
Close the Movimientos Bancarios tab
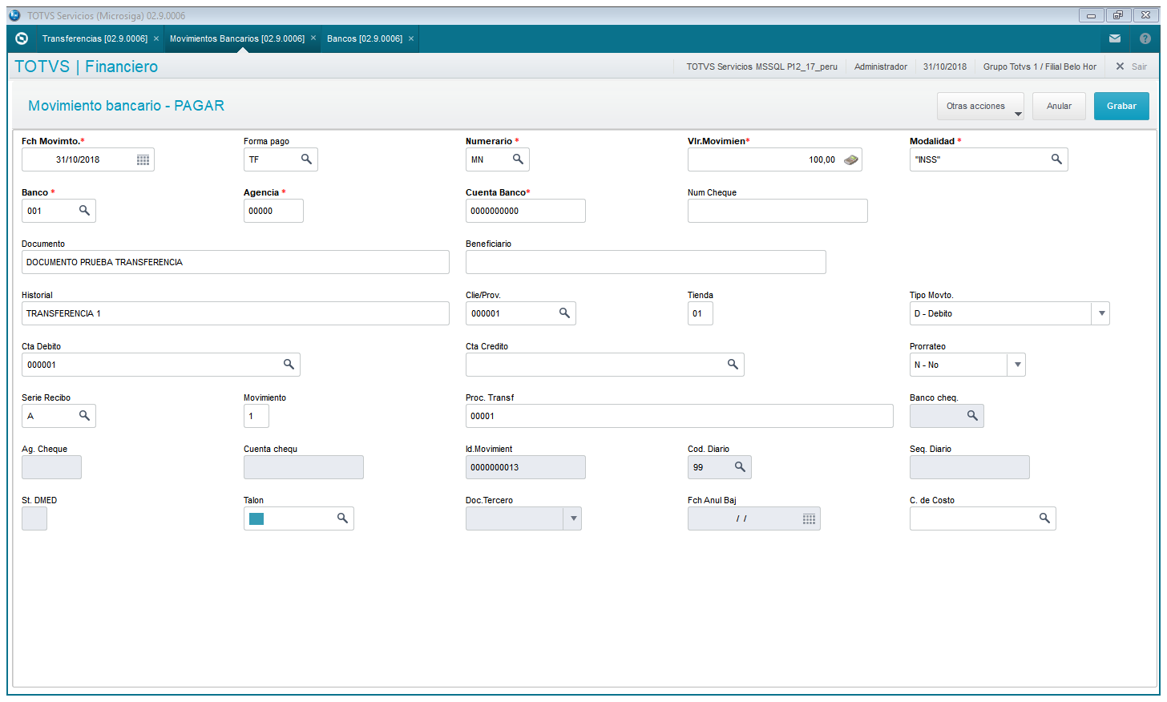(313, 38)
